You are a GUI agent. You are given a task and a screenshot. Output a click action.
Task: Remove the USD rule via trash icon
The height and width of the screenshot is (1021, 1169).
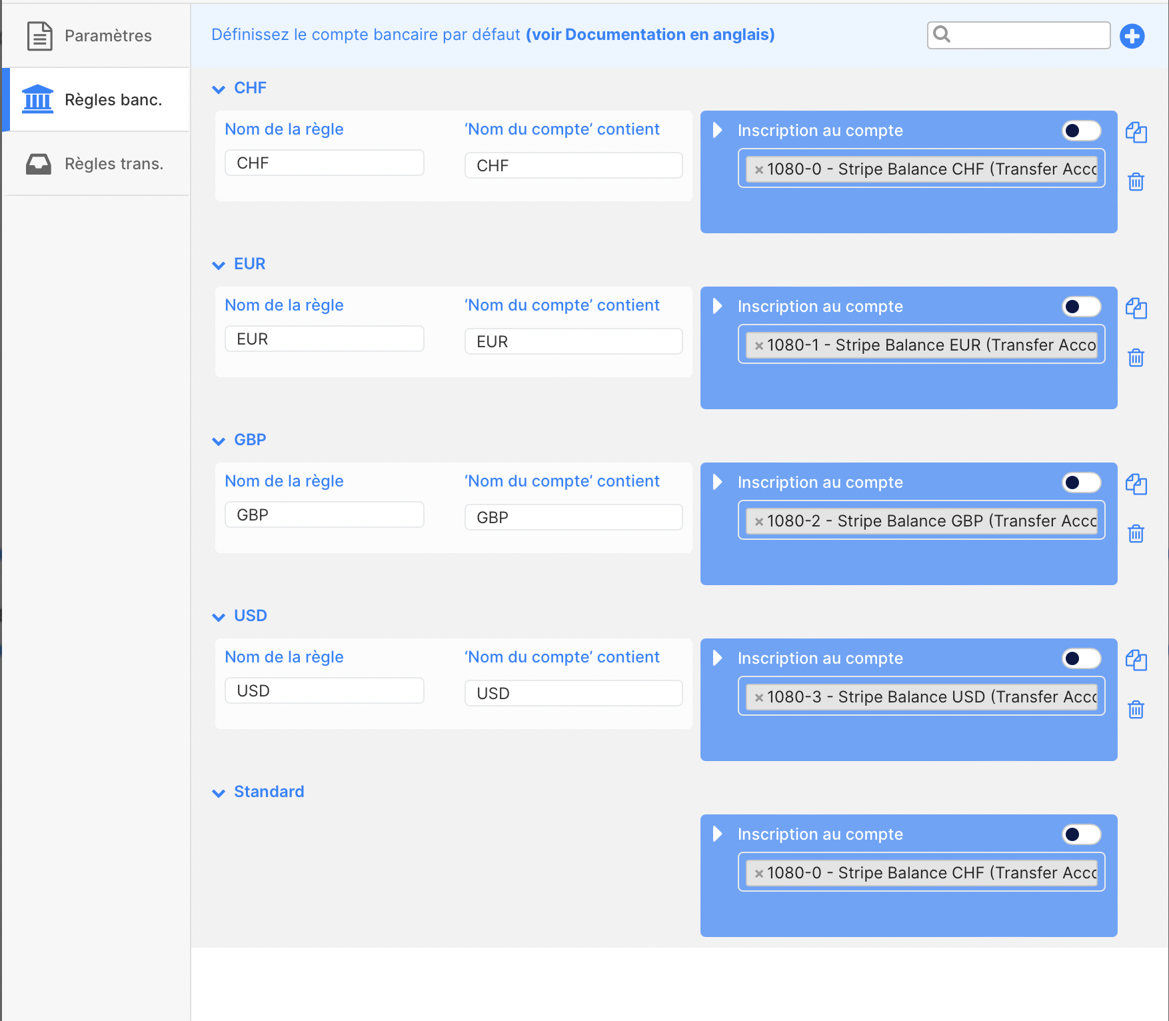click(1136, 709)
